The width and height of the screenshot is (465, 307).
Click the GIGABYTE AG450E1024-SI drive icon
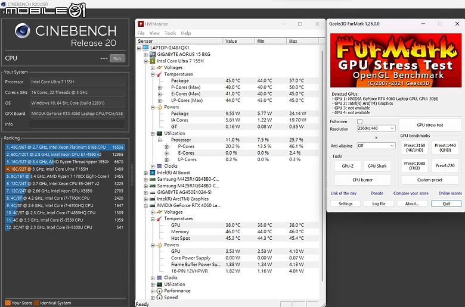pos(153,192)
